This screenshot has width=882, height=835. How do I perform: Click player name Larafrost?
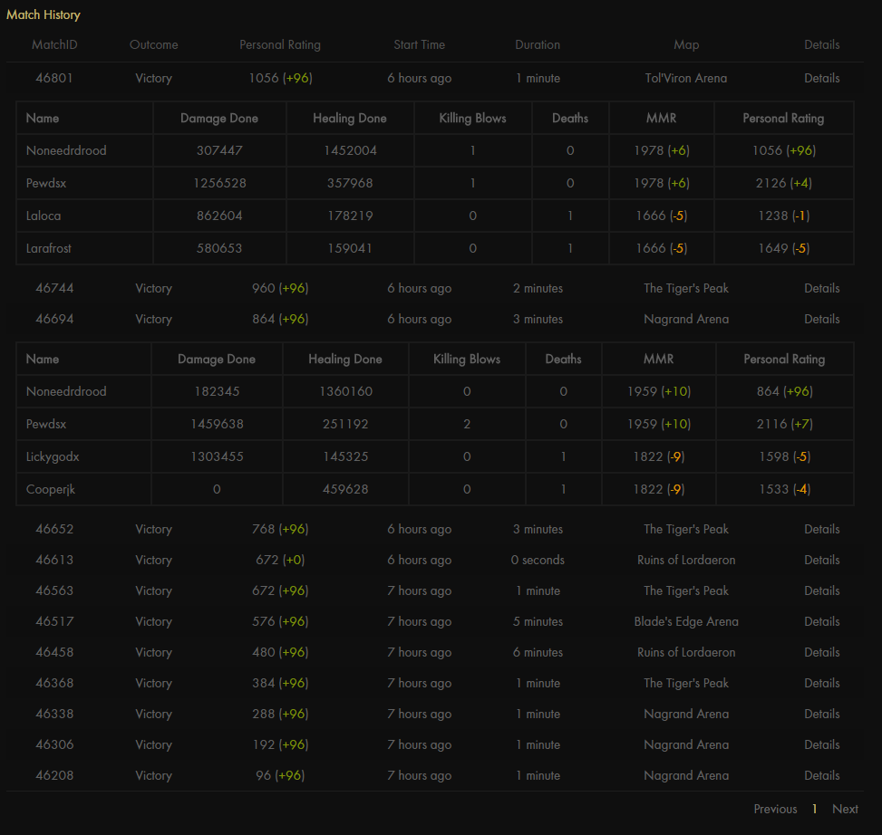pyautogui.click(x=48, y=248)
